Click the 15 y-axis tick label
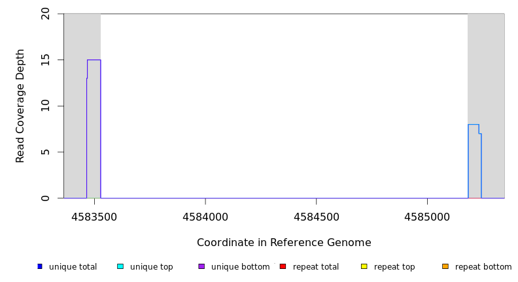 46,60
